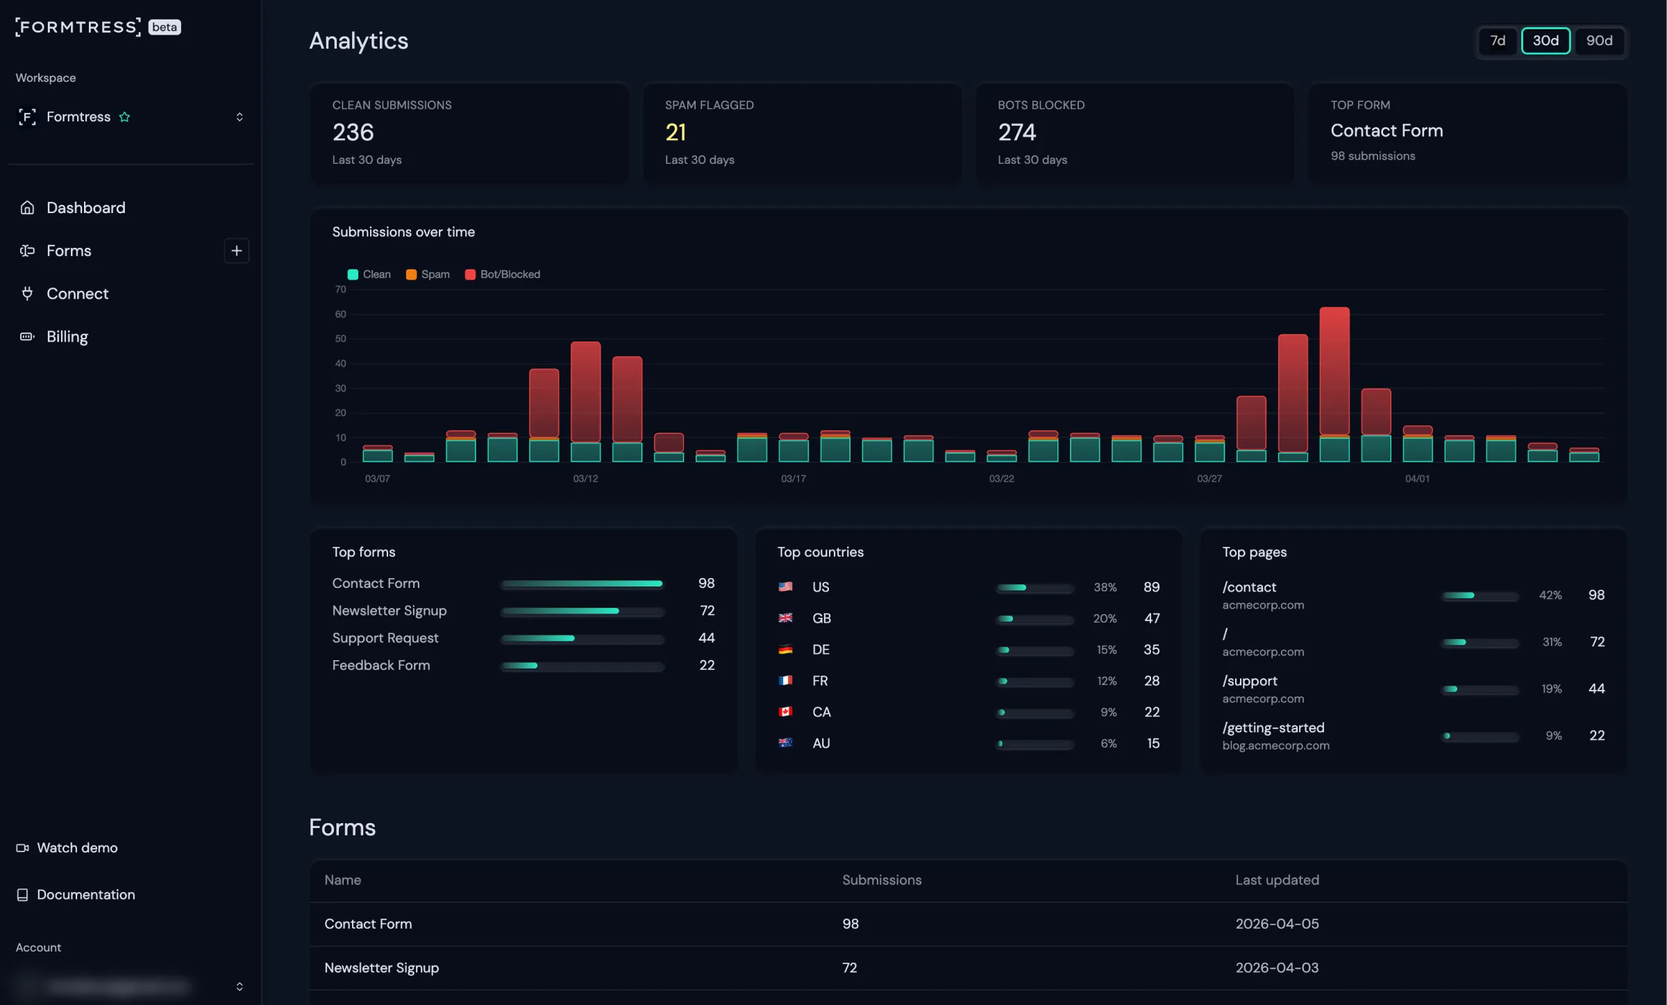The height and width of the screenshot is (1005, 1667).
Task: Click the Watch demo video icon
Action: [22, 847]
